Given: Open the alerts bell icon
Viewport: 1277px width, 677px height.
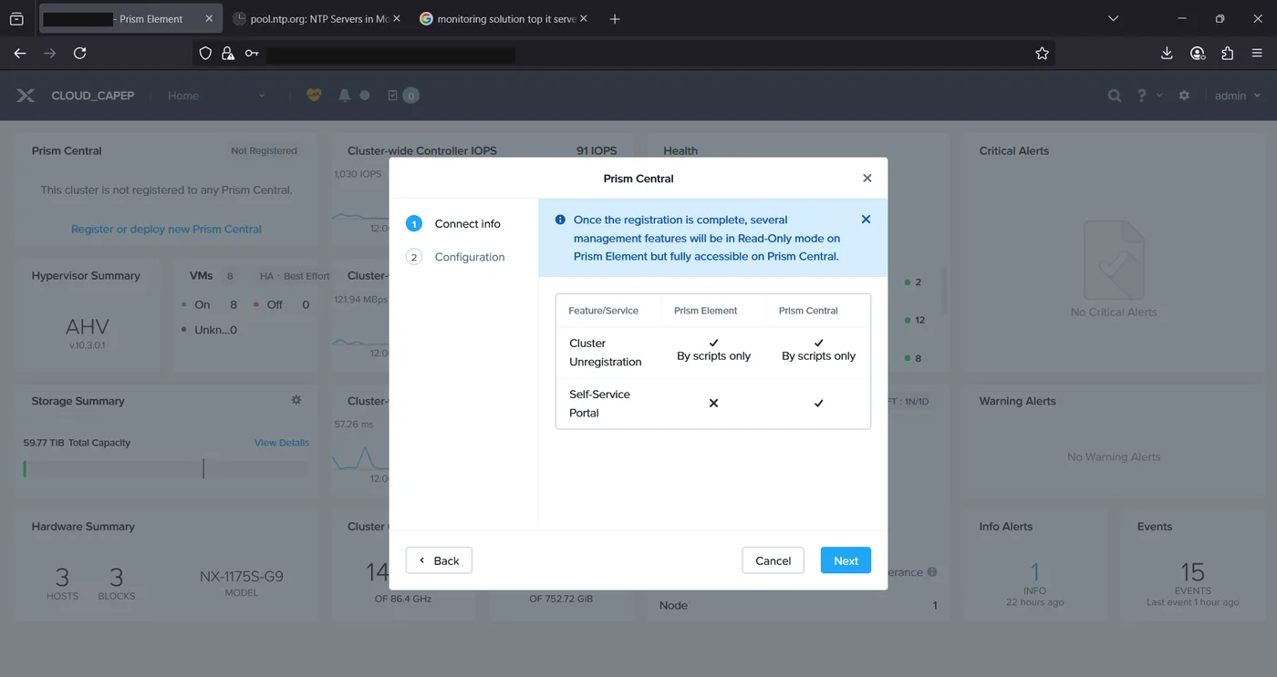Looking at the screenshot, I should [345, 95].
